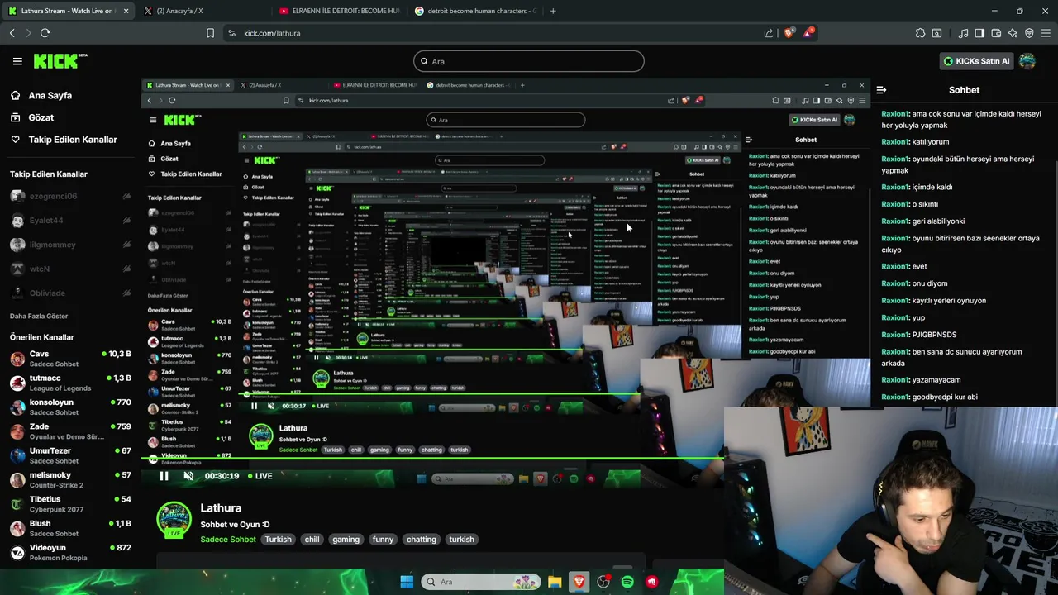Viewport: 1058px width, 595px height.
Task: Open followed channel wtcN
Action: tap(40, 269)
